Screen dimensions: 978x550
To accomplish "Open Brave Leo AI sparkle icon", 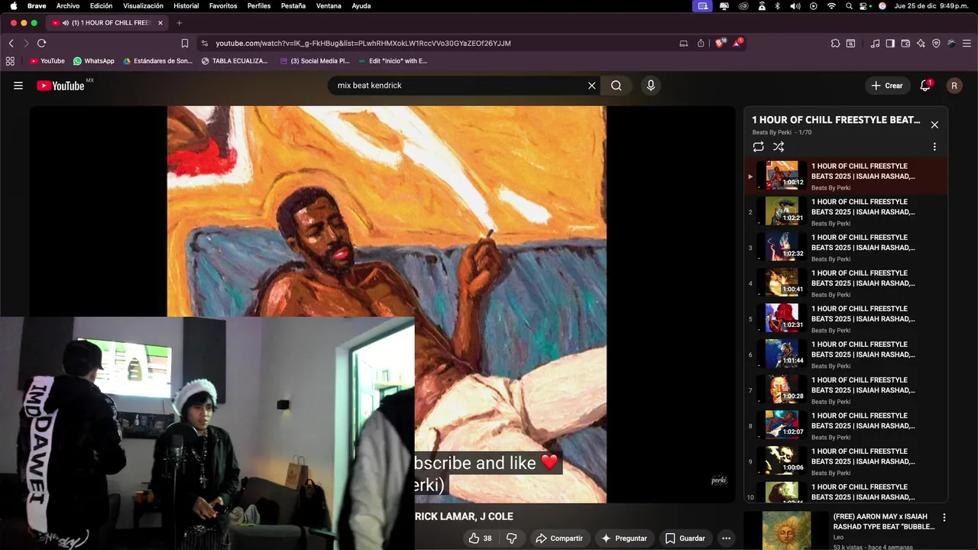I will pos(921,44).
